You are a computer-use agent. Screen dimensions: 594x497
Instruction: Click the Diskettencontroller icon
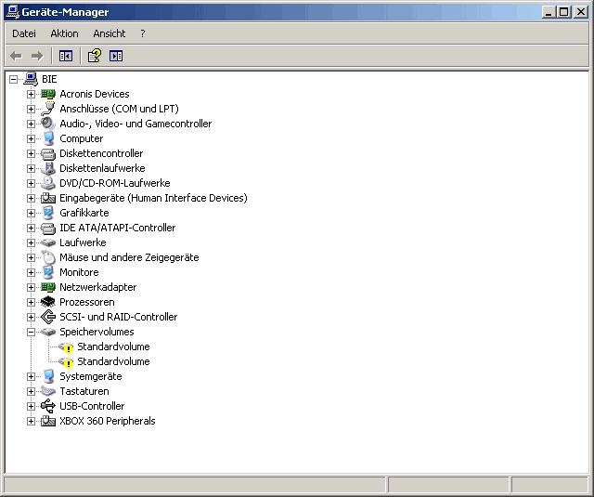click(48, 153)
